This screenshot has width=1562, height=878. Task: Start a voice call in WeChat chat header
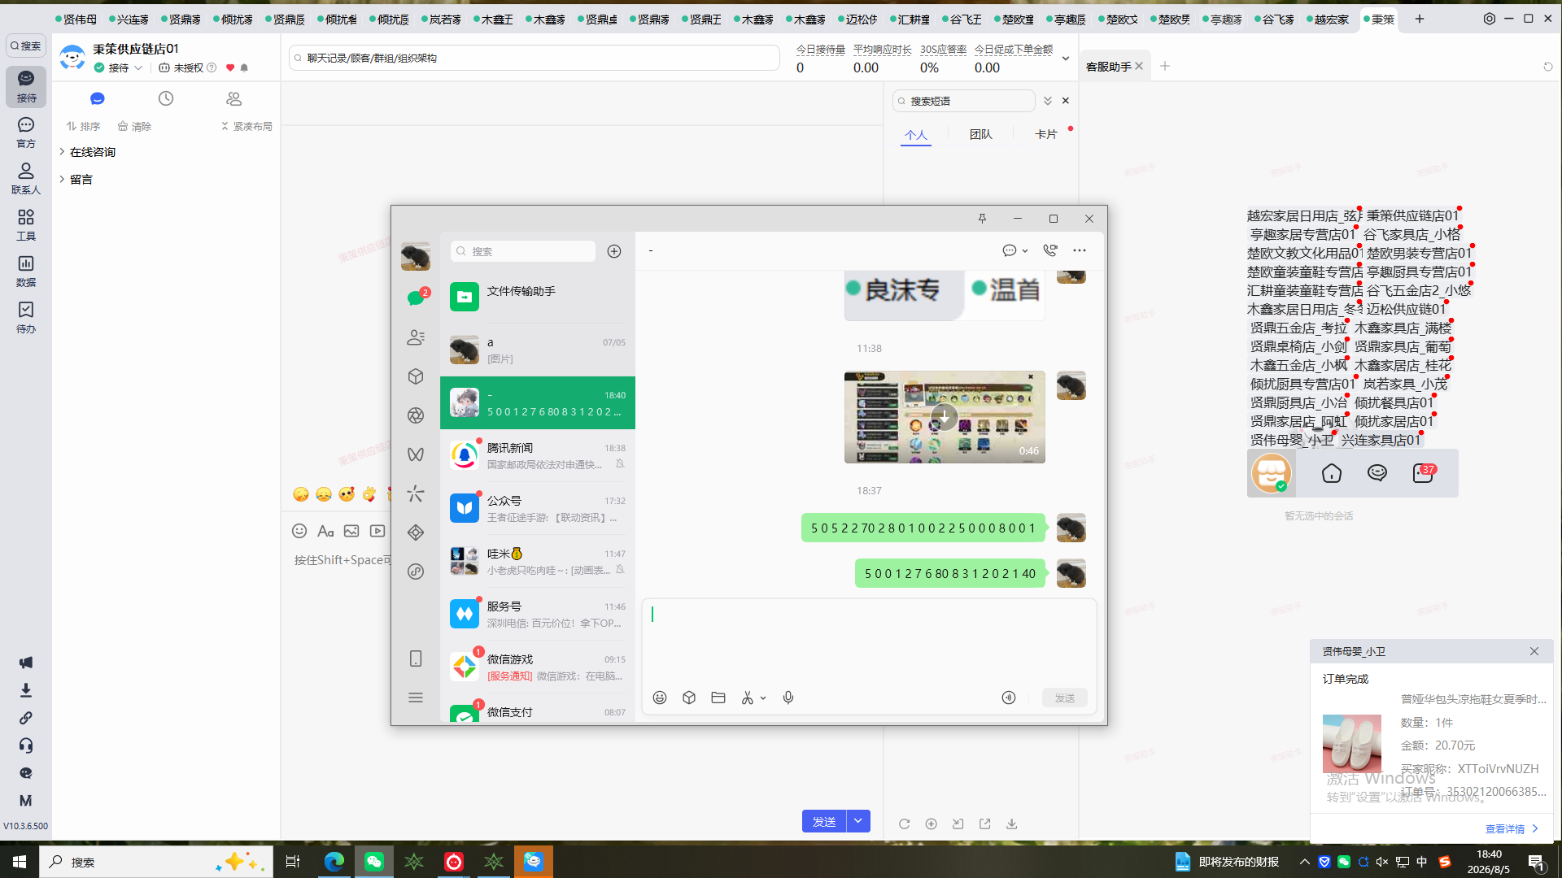[x=1050, y=250]
